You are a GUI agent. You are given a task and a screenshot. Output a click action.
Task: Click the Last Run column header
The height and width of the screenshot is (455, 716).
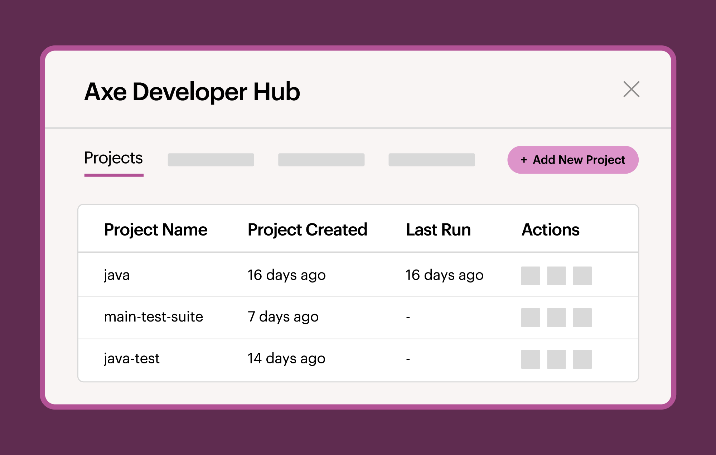[x=438, y=229]
